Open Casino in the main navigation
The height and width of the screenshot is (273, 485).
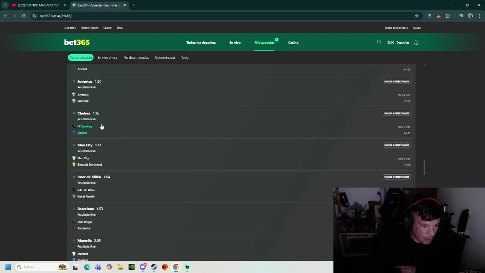[293, 42]
